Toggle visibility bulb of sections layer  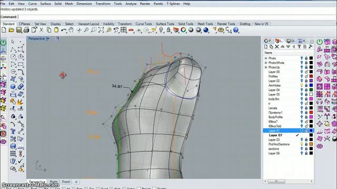(302, 149)
